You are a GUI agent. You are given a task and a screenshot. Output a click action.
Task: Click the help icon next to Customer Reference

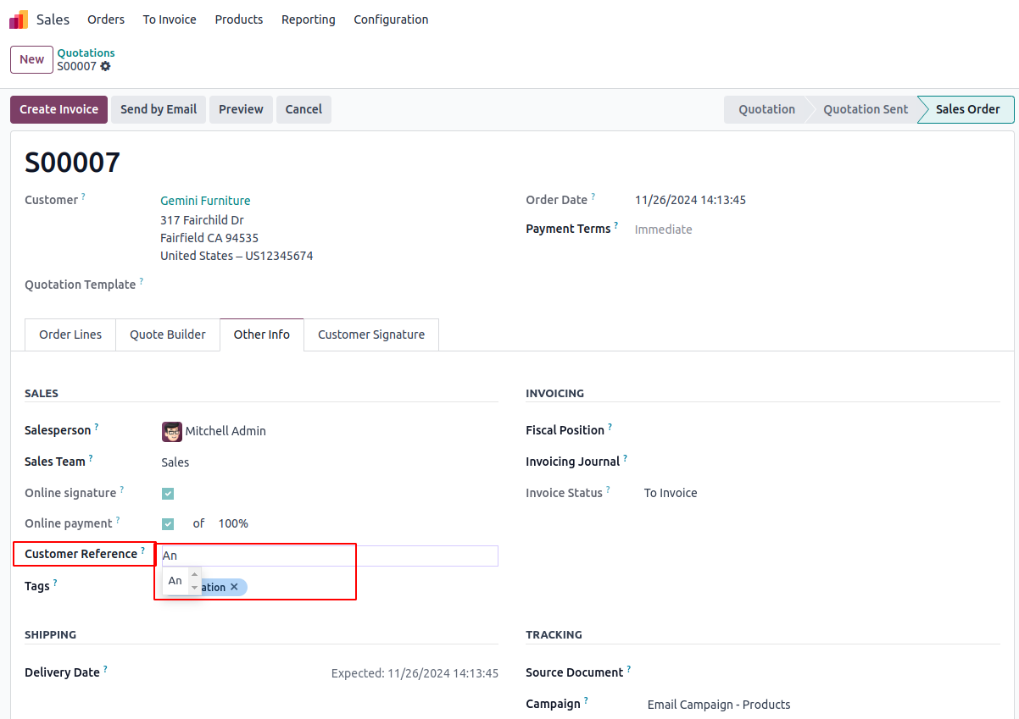(142, 550)
